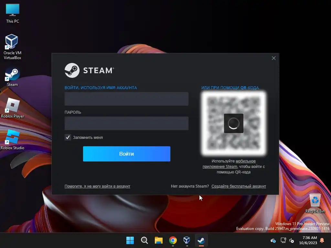Select the Oracle VM VirtualBox desktop shortcut
This screenshot has height=248, width=331.
13,47
